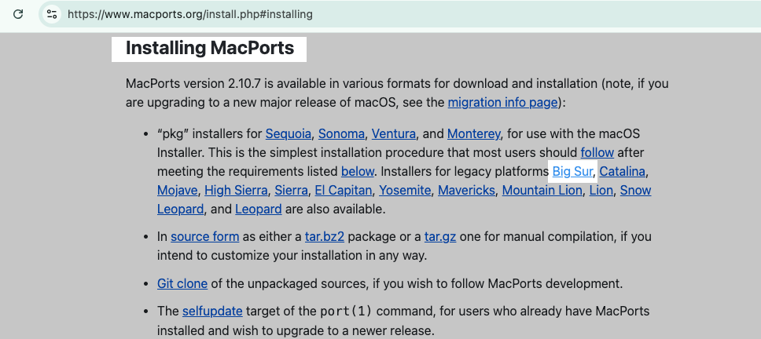This screenshot has width=761, height=339.
Task: Download the Leopard legacy installer
Action: click(258, 210)
